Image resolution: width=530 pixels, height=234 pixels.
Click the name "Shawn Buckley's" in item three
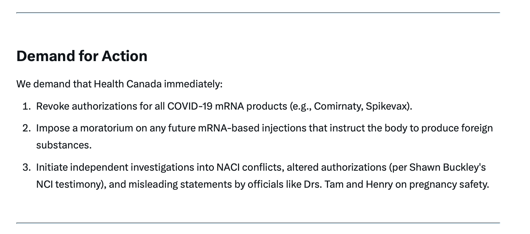point(447,167)
